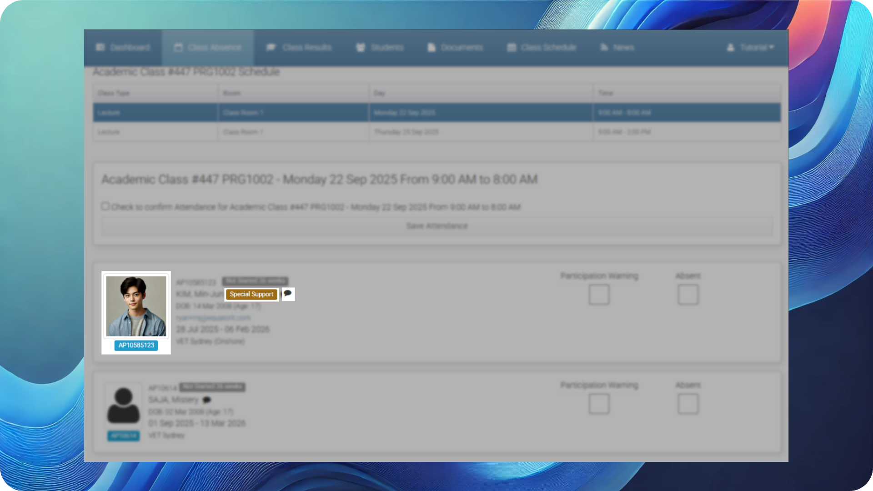Click the Dashboard icon in navigation bar
The image size is (873, 491).
pyautogui.click(x=100, y=47)
